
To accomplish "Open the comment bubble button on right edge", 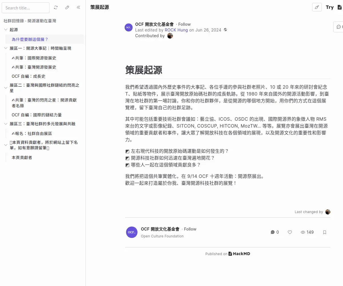I will (x=339, y=27).
